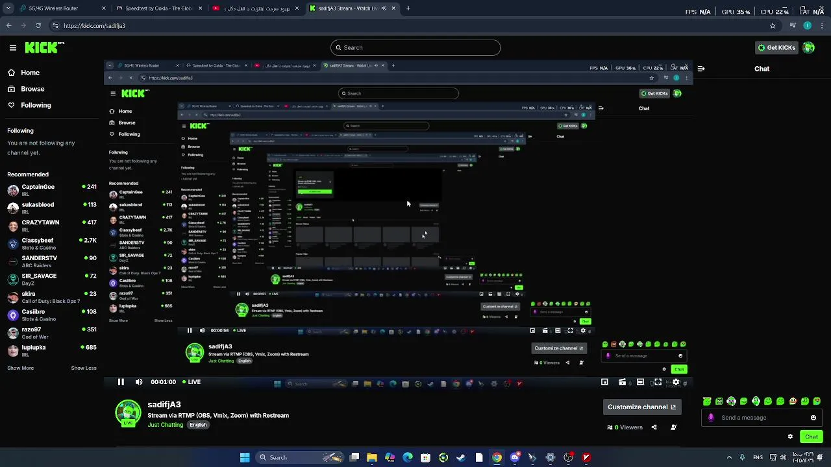Toggle fullscreen in the outer player

coord(658,382)
